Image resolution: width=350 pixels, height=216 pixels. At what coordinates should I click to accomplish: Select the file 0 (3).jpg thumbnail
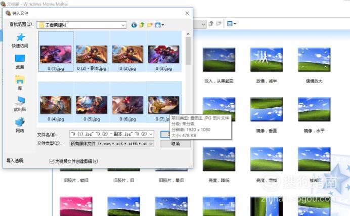(x=163, y=54)
